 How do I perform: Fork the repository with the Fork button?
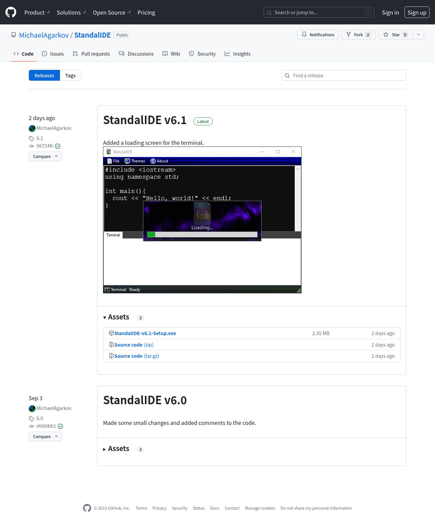click(x=359, y=35)
